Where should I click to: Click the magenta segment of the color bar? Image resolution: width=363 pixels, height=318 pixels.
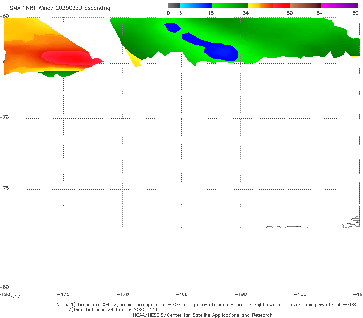click(x=339, y=6)
